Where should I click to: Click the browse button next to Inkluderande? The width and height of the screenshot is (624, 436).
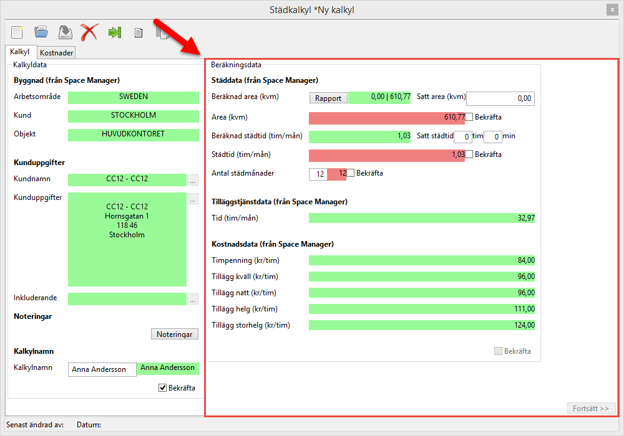point(193,299)
